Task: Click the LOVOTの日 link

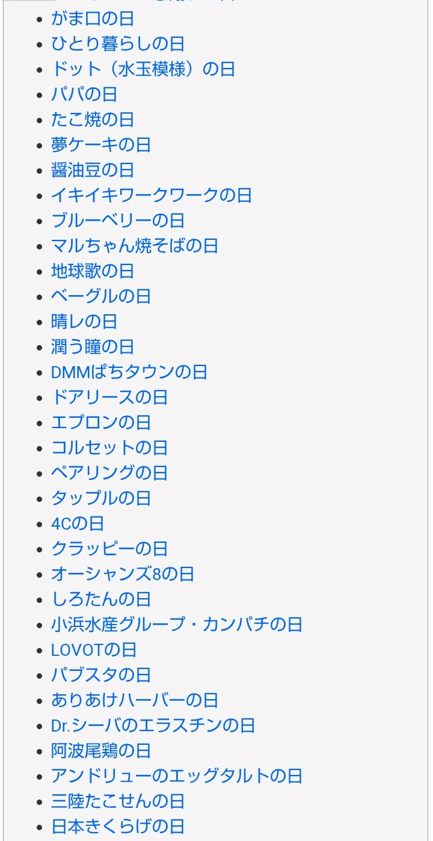Action: point(94,650)
